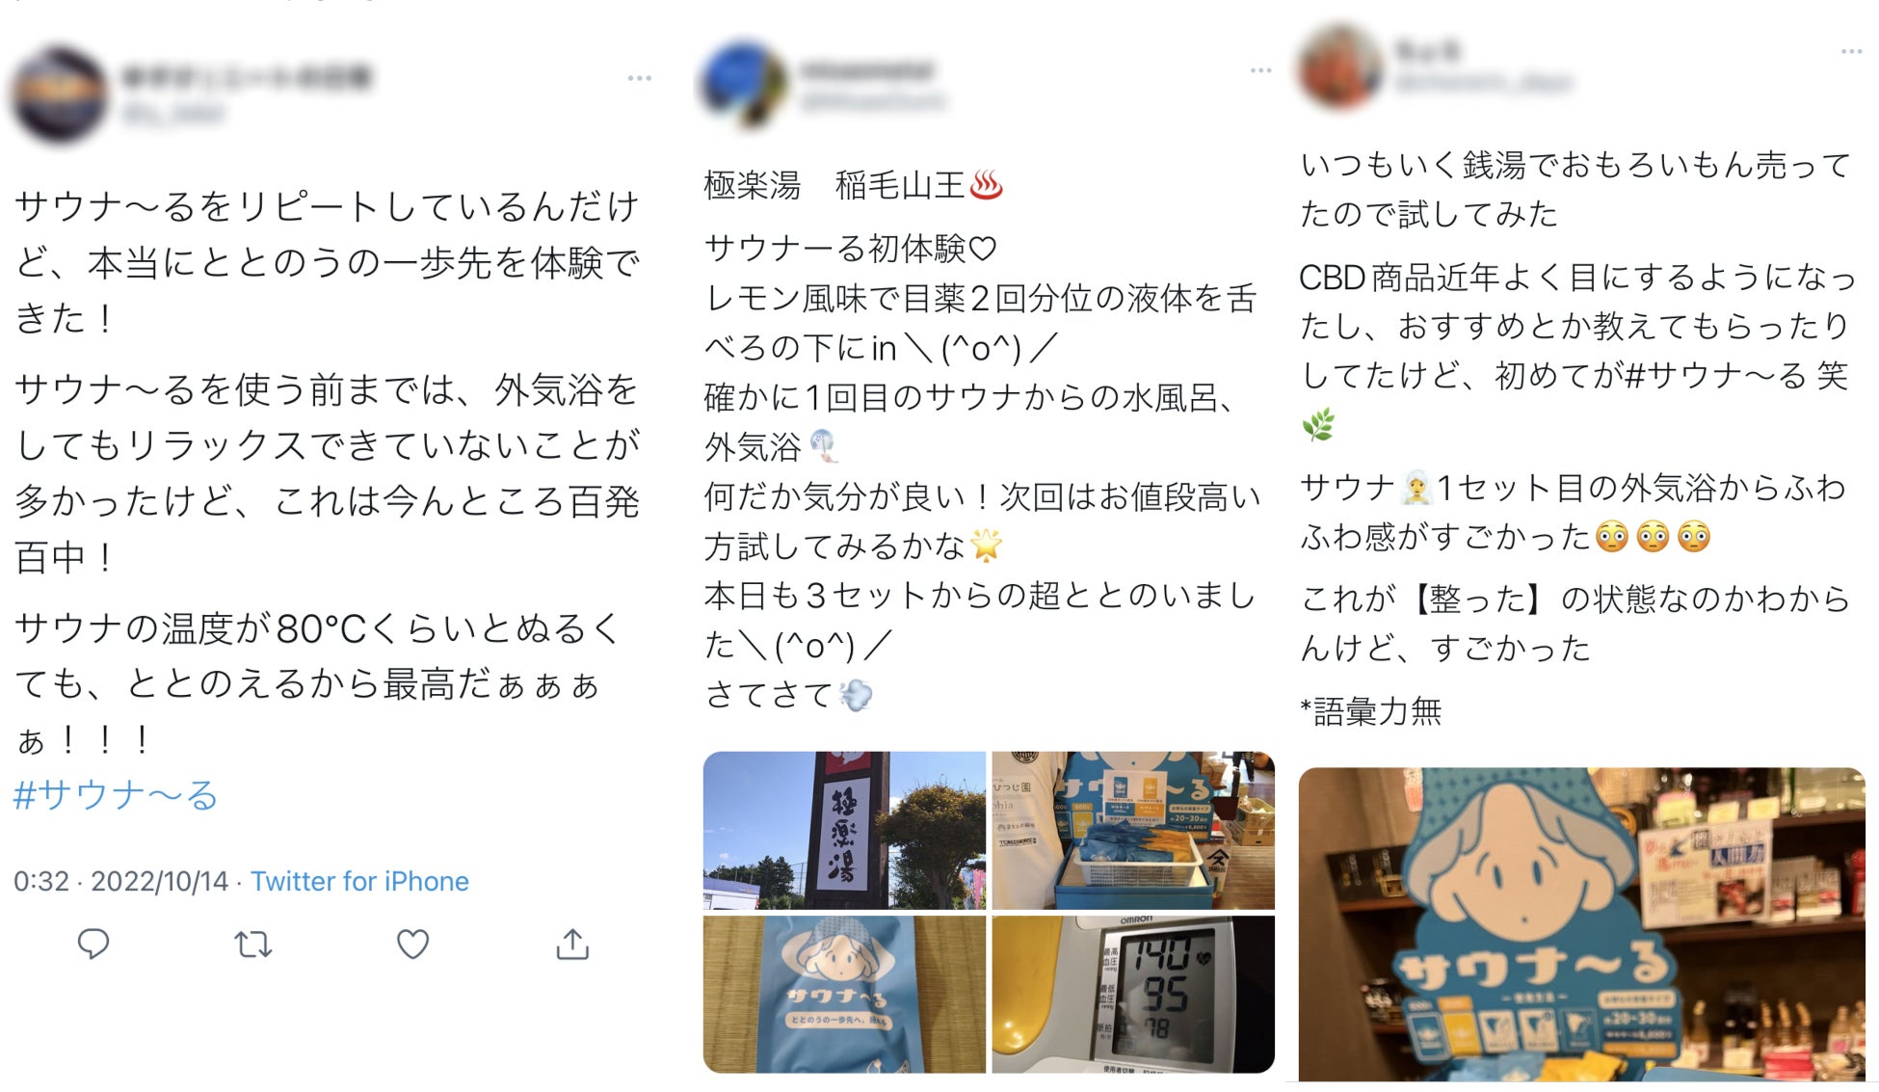Open the right tweet's three-dot options
This screenshot has width=1879, height=1092.
coord(1851,51)
